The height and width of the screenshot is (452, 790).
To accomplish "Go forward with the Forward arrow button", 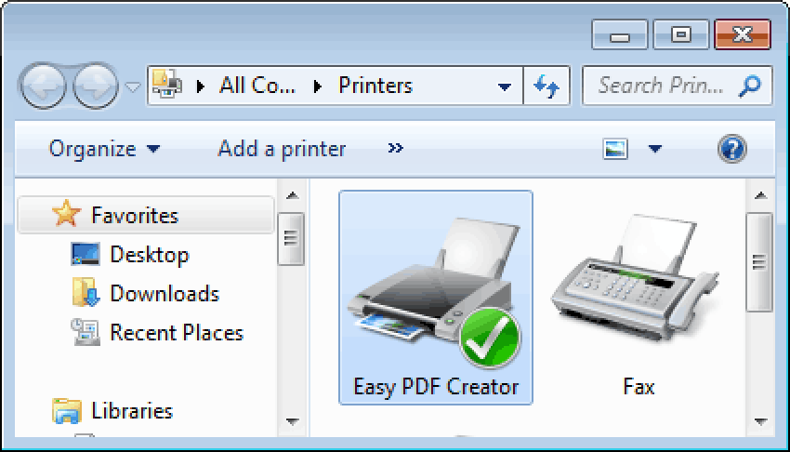I will pyautogui.click(x=96, y=86).
